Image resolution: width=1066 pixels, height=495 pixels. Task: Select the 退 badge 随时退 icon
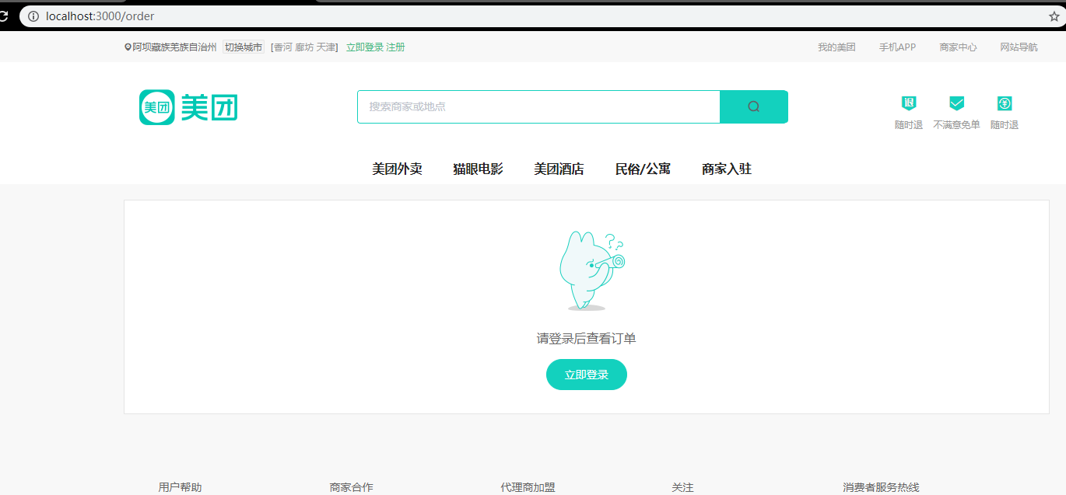tap(908, 103)
